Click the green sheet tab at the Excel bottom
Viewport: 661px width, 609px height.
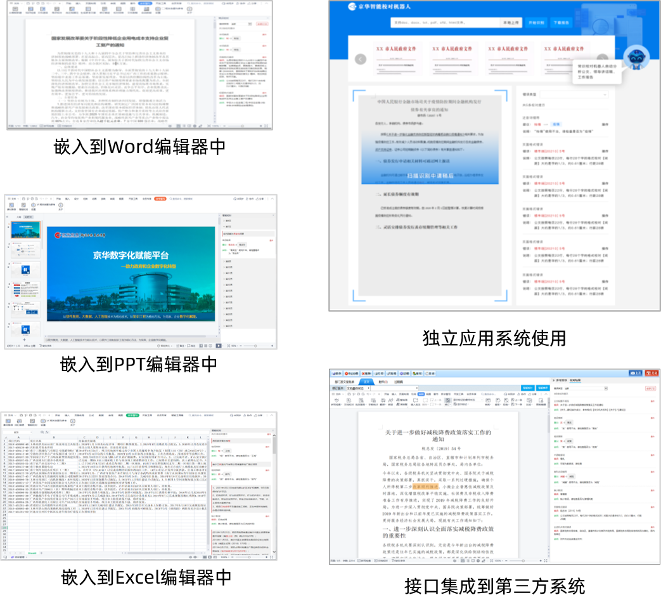click(x=32, y=553)
